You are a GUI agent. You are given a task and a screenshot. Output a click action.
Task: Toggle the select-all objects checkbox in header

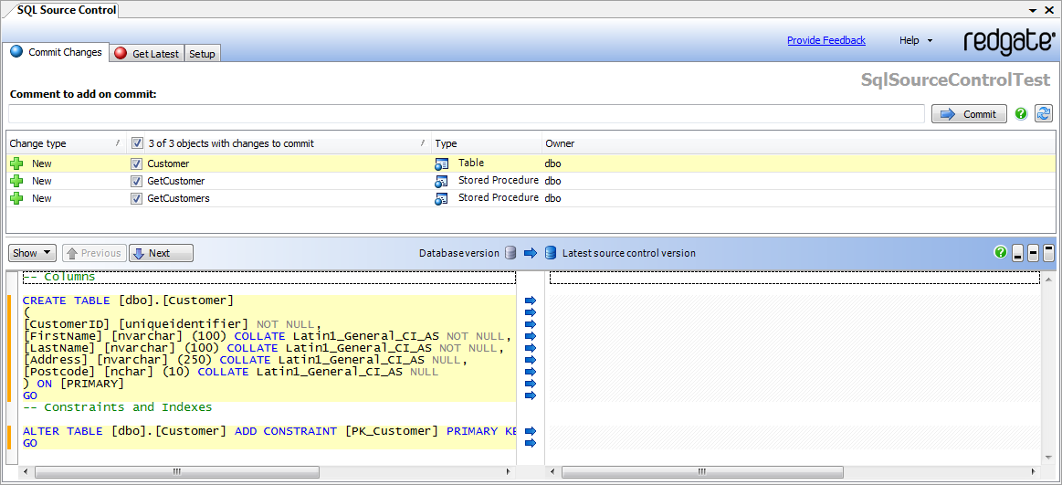[137, 143]
